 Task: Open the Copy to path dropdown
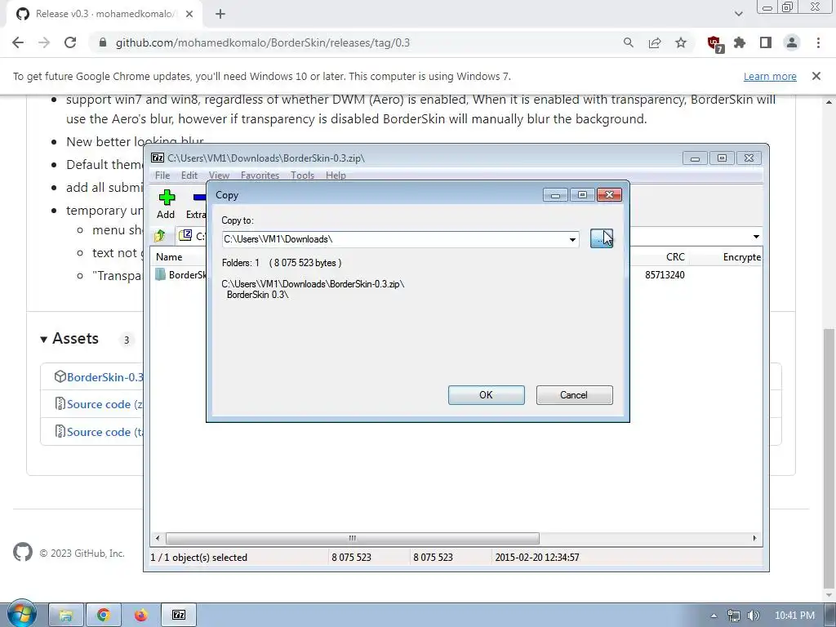click(572, 239)
